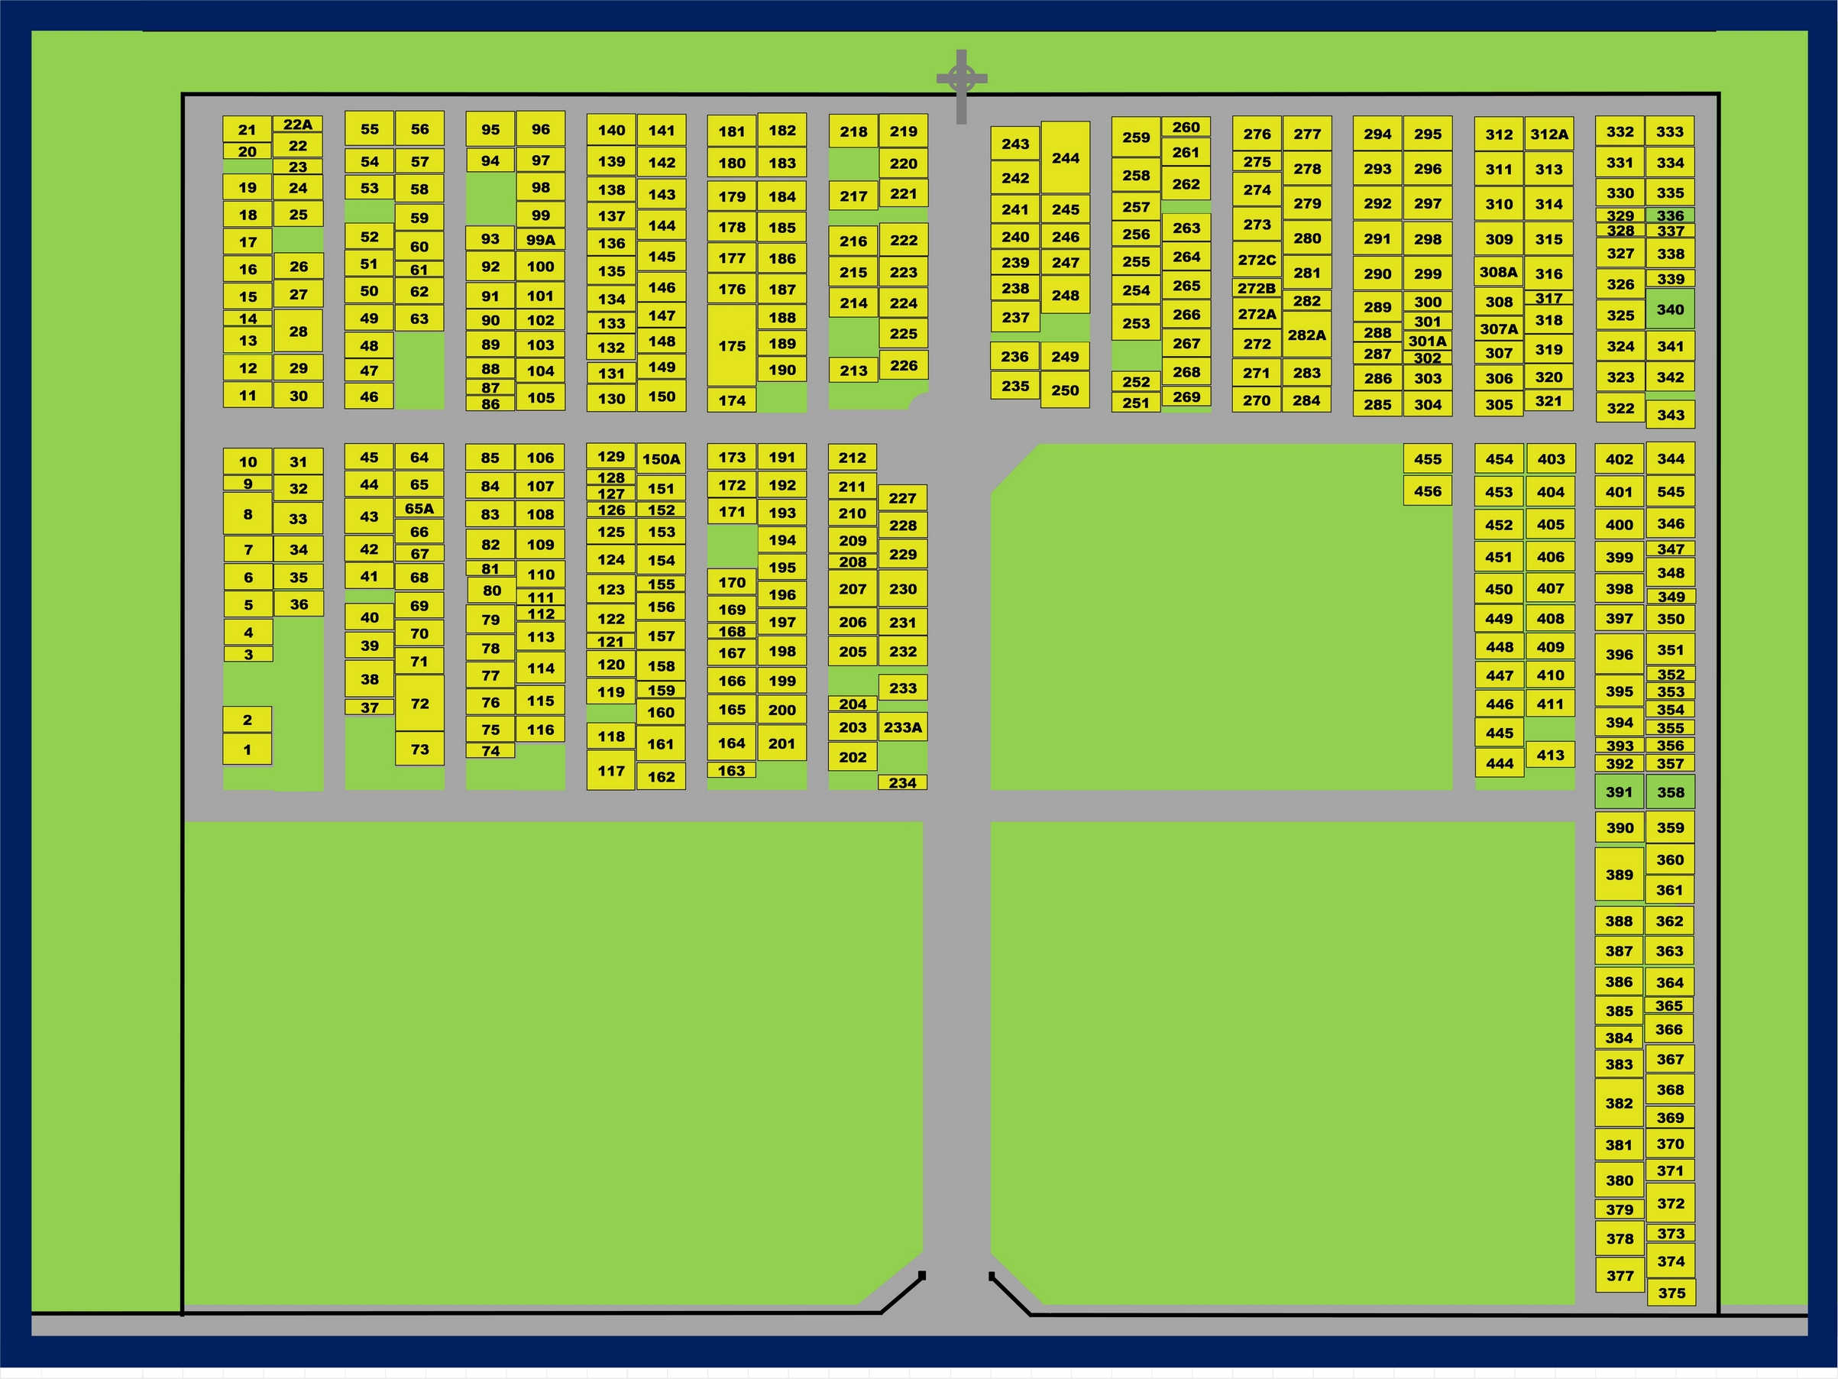Screen dimensions: 1838x1379
Task: Select green plot 391
Action: 1619,792
